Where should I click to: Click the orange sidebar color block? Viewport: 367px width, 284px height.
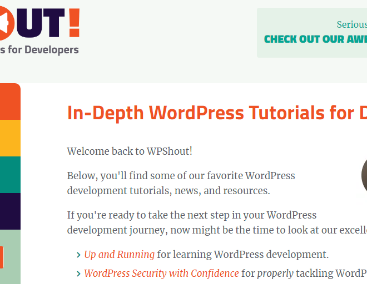[x=10, y=102]
